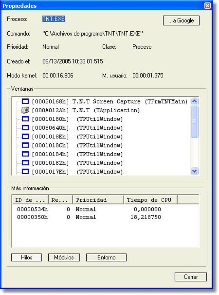Select the 'T.N.T (TApplication)' row
The height and width of the screenshot is (295, 219).
coord(86,110)
